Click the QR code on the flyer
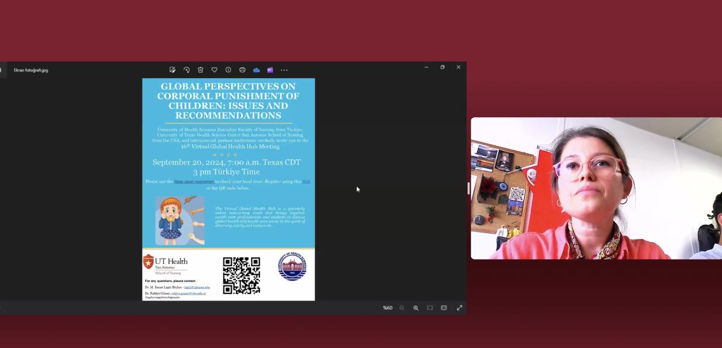 [x=241, y=275]
